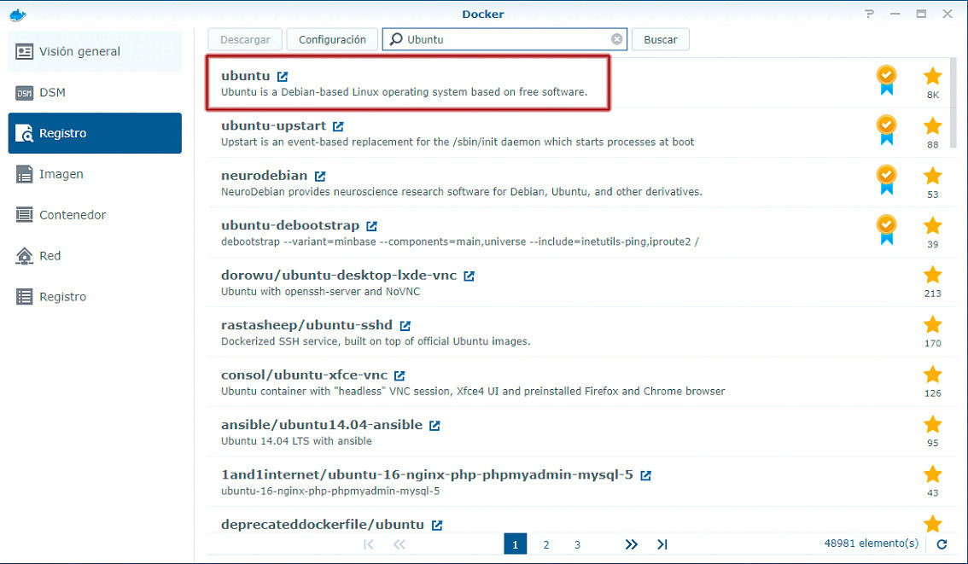Click the star rating showing 88
968x564 pixels.
(932, 133)
